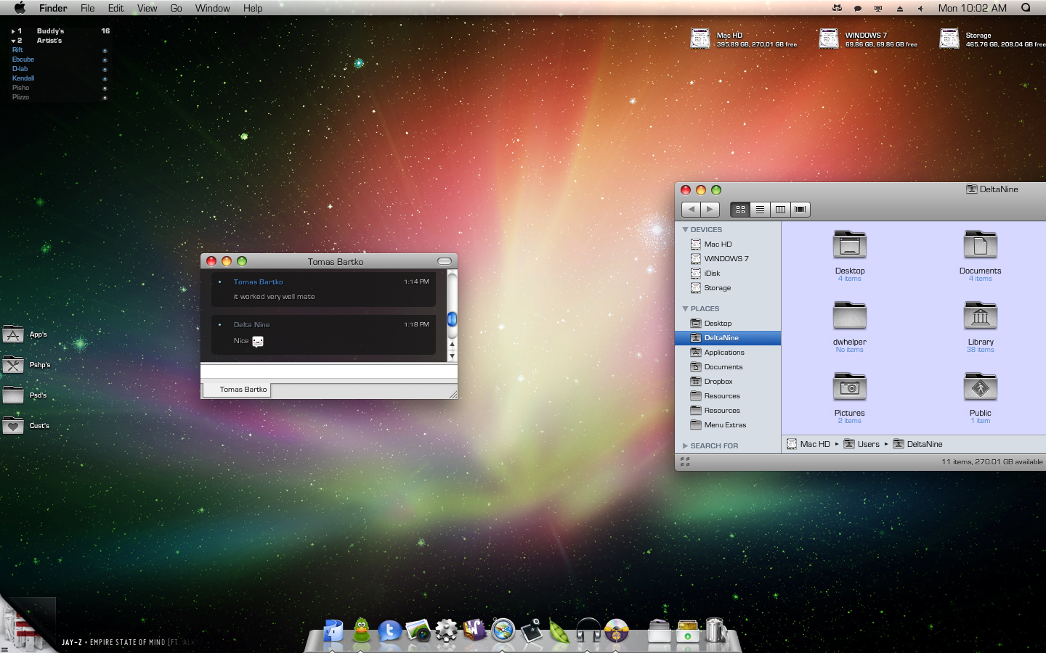Collapse the Artist's group in contact list

pos(13,41)
